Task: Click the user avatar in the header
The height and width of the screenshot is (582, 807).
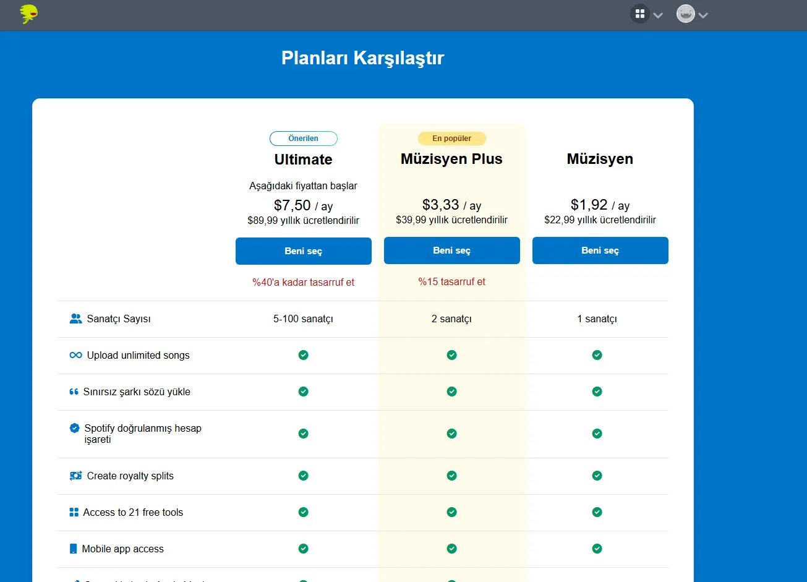Action: (686, 14)
